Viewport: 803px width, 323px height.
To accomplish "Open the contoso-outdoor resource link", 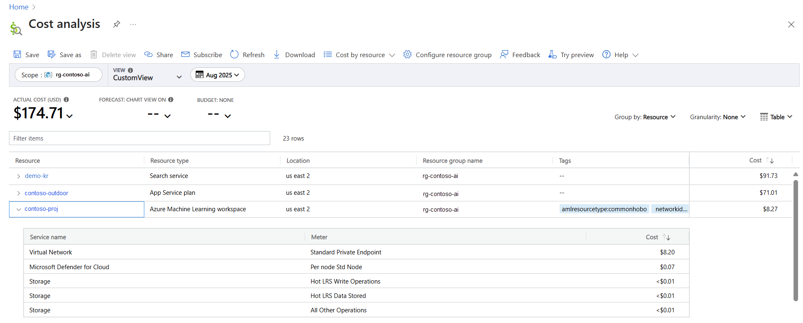I will (46, 193).
